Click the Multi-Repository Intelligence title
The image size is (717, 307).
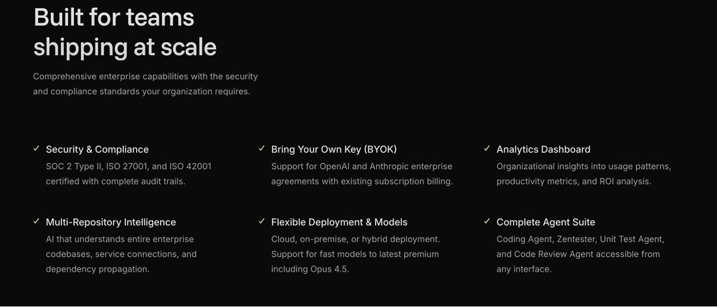(111, 222)
